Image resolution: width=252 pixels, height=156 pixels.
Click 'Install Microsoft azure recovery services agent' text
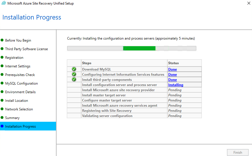click(120, 105)
